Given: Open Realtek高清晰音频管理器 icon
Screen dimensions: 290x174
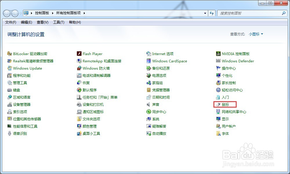Looking at the screenshot, I should pyautogui.click(x=10, y=61).
